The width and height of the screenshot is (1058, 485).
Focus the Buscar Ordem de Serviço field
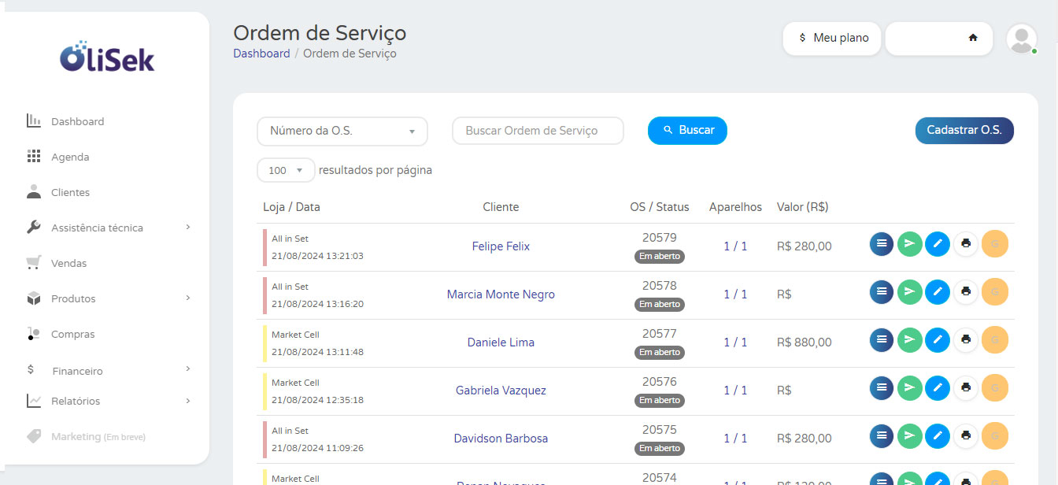pyautogui.click(x=538, y=131)
